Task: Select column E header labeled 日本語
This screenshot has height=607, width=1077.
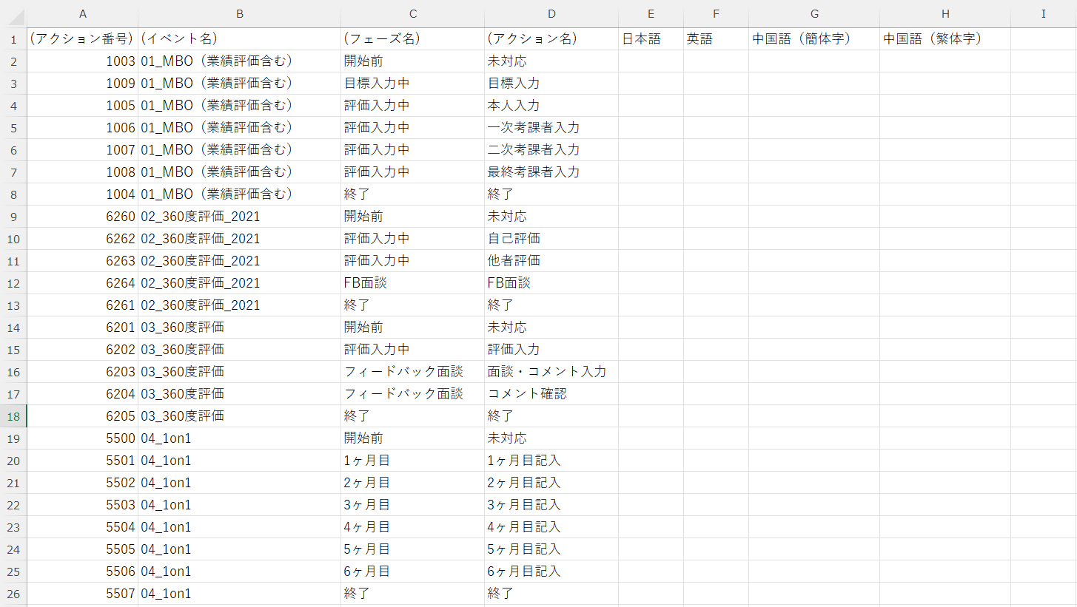Action: tap(651, 13)
